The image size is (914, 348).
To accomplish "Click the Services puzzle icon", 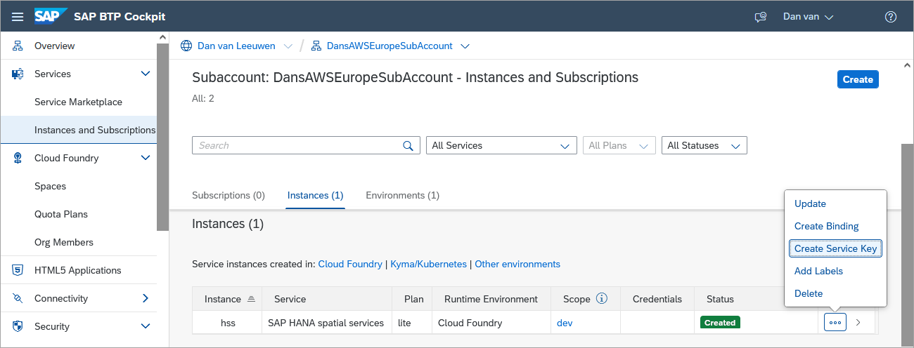I will (18, 74).
